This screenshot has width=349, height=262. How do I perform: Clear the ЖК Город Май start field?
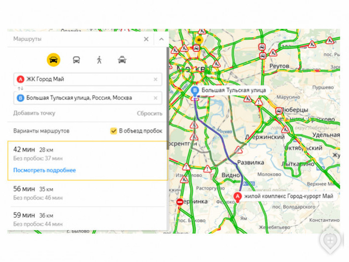[x=155, y=79]
